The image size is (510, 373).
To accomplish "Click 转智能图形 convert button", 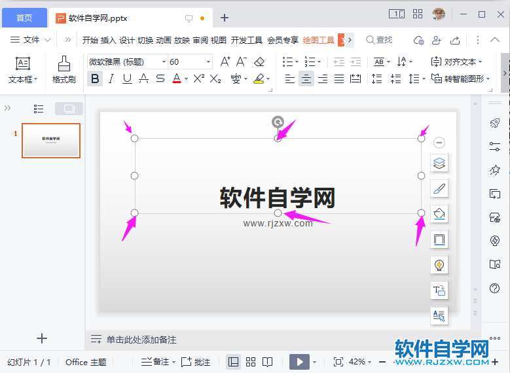I will (x=460, y=79).
